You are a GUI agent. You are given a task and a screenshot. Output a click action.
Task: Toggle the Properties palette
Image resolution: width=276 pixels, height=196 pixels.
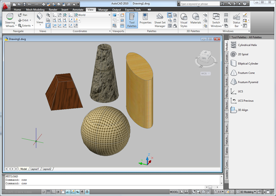pyautogui.click(x=145, y=19)
